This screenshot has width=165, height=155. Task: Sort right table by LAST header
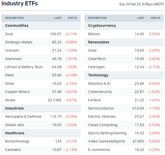click(x=141, y=18)
